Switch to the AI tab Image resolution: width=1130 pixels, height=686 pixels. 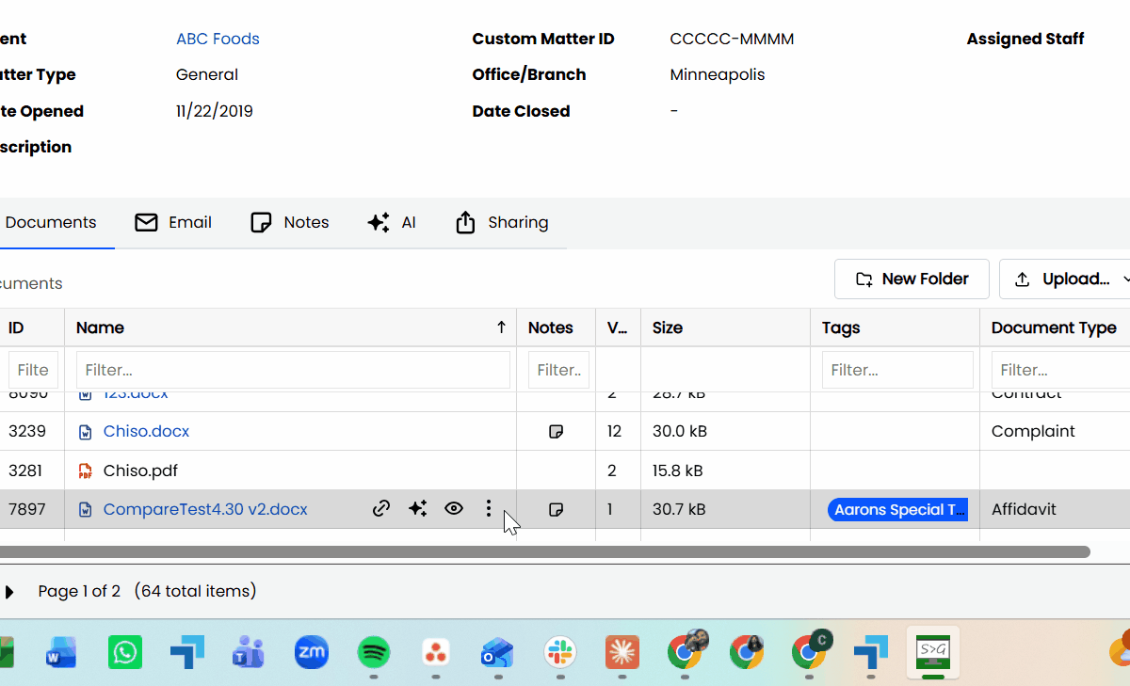[x=392, y=223]
